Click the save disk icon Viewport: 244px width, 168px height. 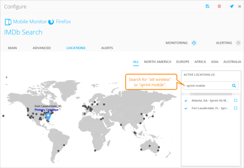pos(208,6)
